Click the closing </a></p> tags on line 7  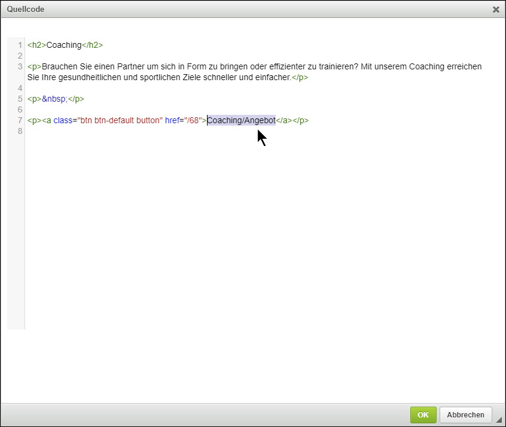(x=292, y=120)
